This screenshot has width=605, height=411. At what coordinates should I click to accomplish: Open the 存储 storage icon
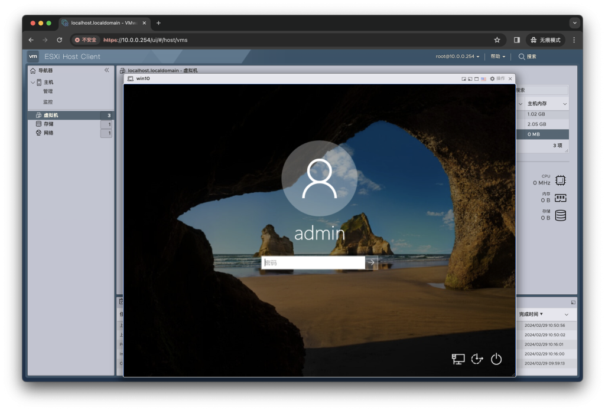pos(39,124)
